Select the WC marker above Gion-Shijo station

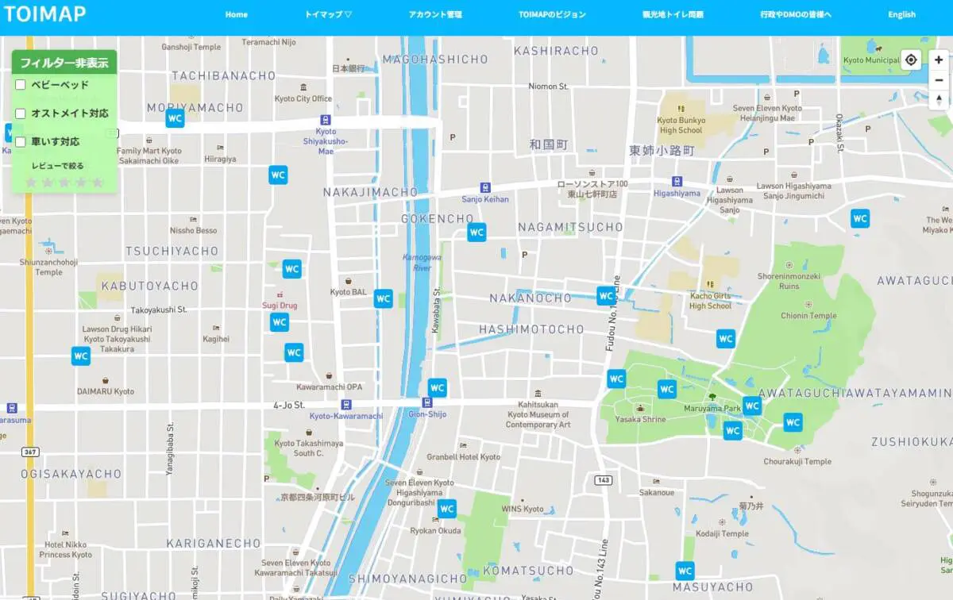click(x=438, y=388)
